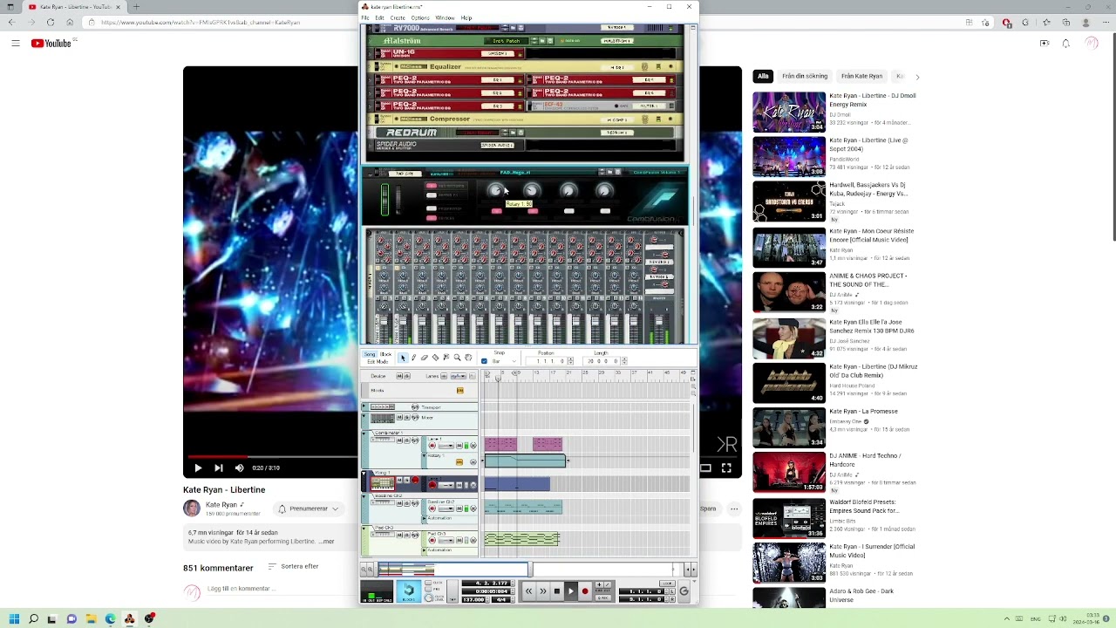
Task: Click the Play button in Reason transport
Action: (x=571, y=591)
